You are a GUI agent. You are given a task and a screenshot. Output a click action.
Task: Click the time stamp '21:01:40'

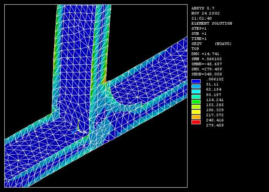[x=202, y=18]
